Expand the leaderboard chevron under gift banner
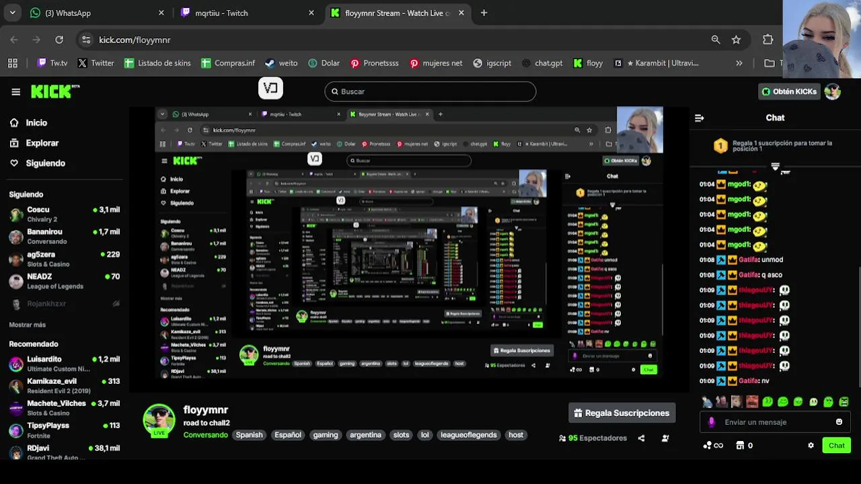The image size is (861, 484). pyautogui.click(x=775, y=167)
